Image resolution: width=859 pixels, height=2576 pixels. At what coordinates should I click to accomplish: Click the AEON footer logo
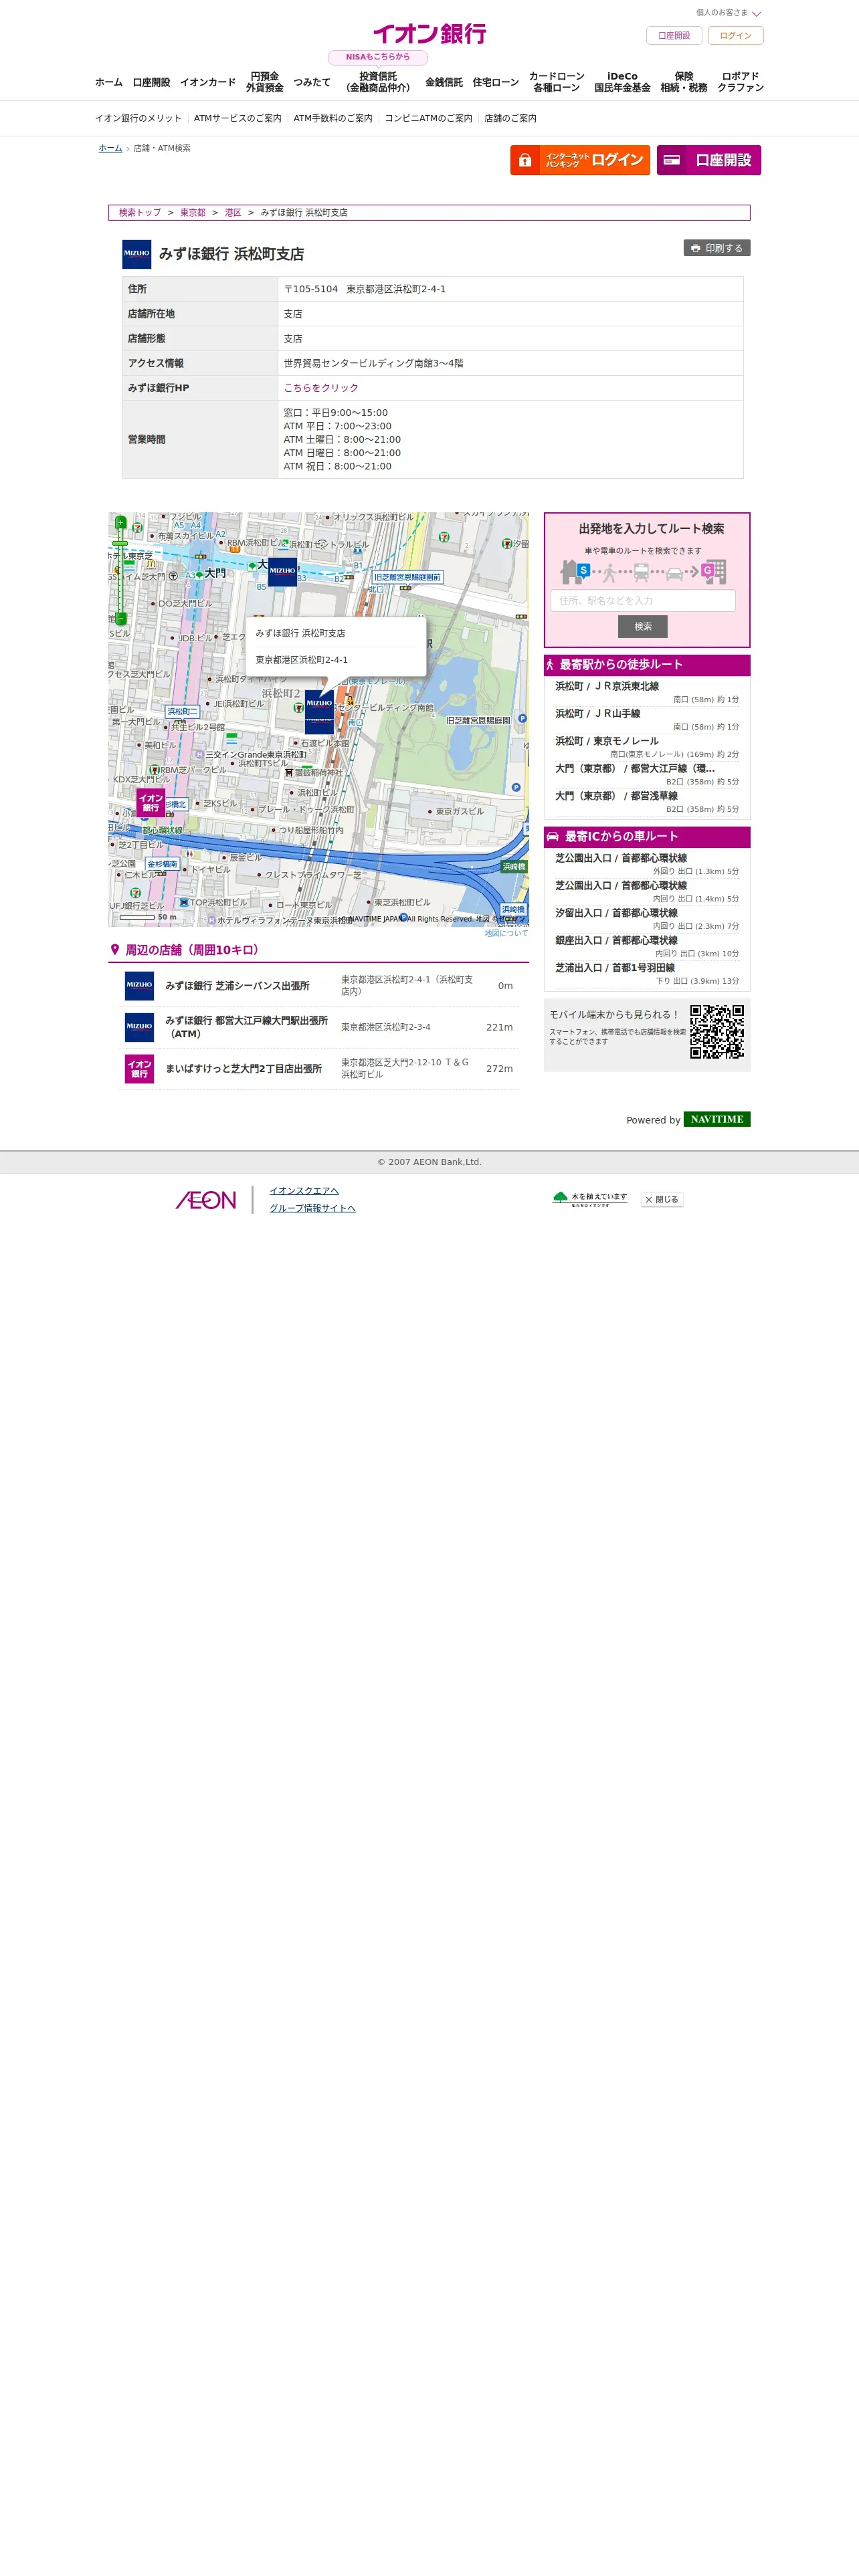[206, 1200]
